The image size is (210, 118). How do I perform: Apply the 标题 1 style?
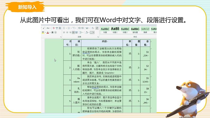(x=115, y=30)
